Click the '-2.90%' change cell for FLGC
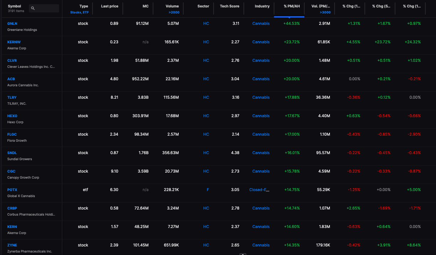Image resolution: width=436 pixels, height=255 pixels. 414,134
